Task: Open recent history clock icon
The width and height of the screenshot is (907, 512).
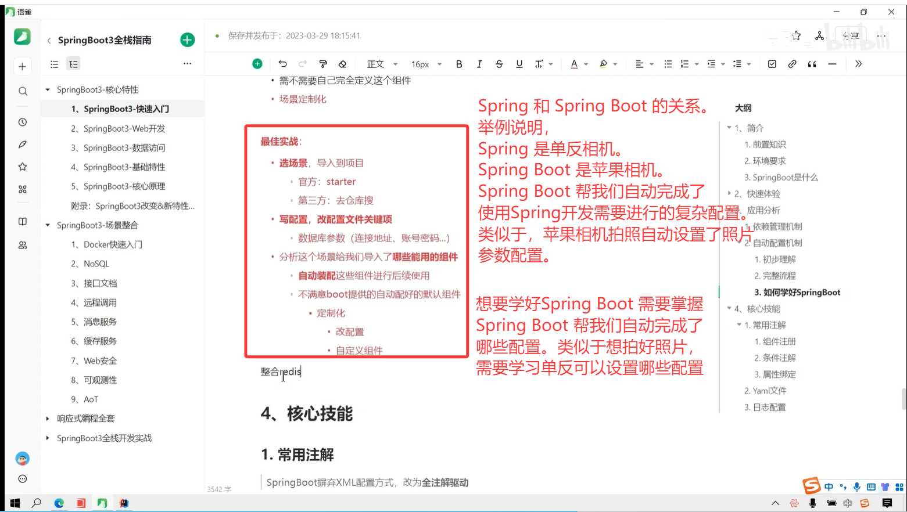Action: pyautogui.click(x=23, y=122)
